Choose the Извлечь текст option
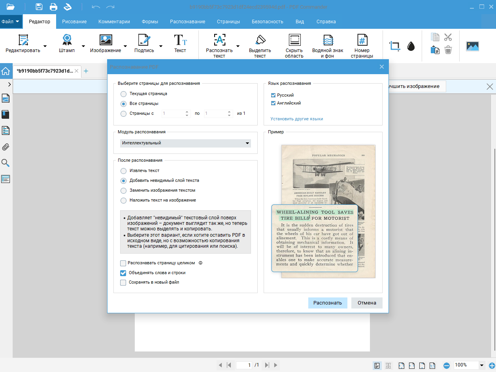Viewport: 496px width, 372px height. click(x=124, y=171)
